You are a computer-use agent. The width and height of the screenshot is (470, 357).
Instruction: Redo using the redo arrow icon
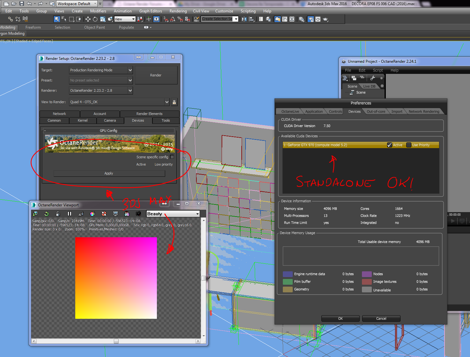[40, 4]
